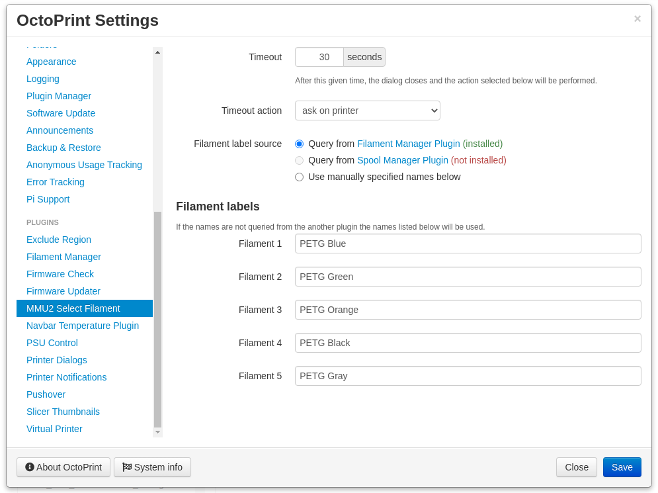Screen dimensions: 658x493
Task: Open Filament Manager plugin settings
Action: [63, 257]
